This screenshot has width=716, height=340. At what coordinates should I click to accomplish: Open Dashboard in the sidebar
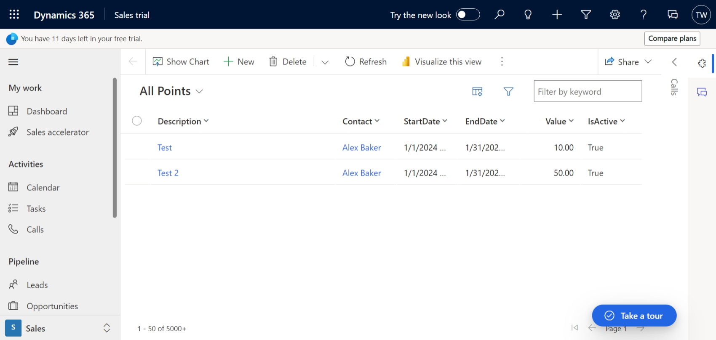46,111
